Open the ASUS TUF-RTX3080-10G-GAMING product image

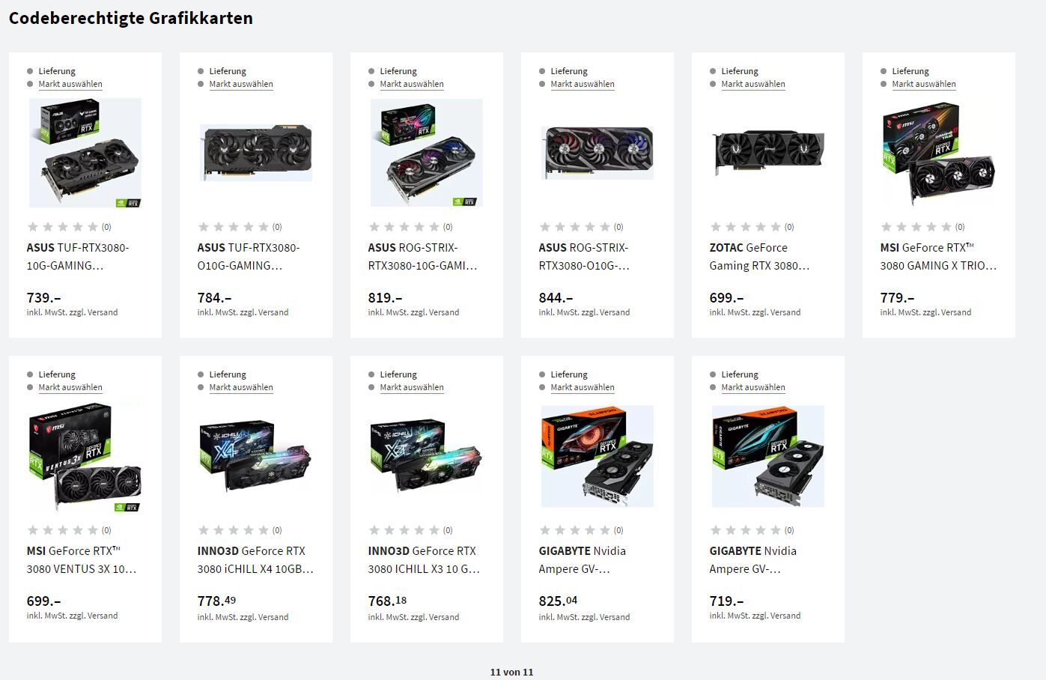(85, 153)
